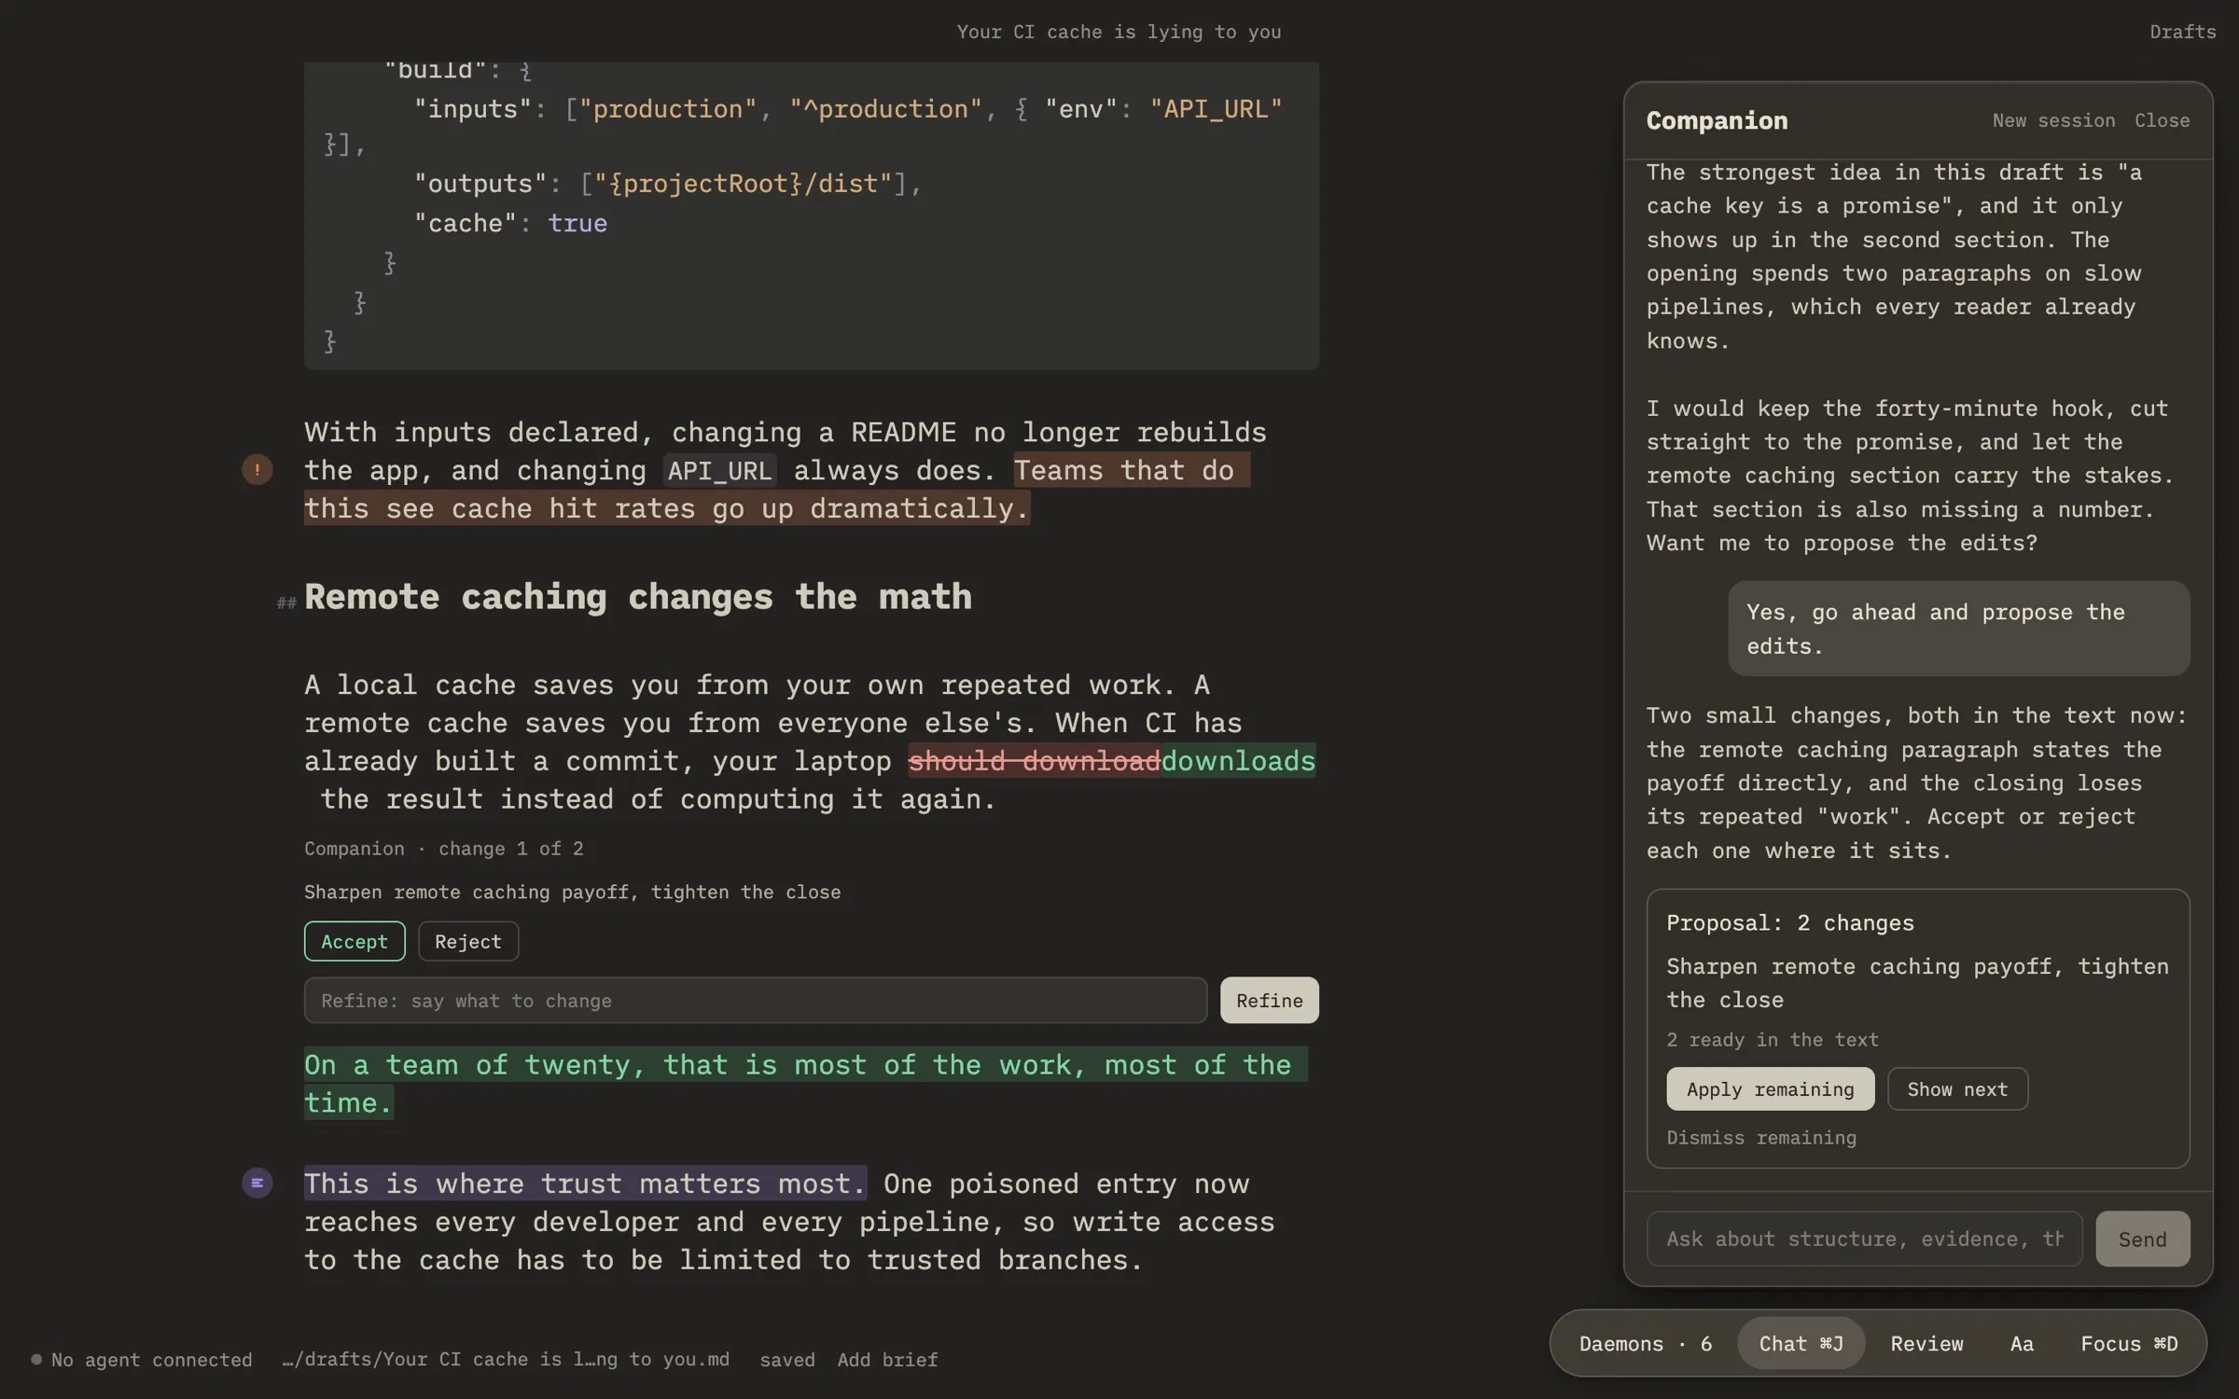Click Show next in the proposal card

[x=1957, y=1088]
